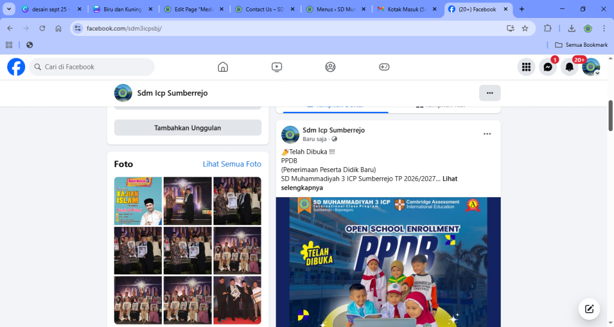Reload the Facebook page
Viewport: 614px width, 327px height.
pyautogui.click(x=43, y=28)
